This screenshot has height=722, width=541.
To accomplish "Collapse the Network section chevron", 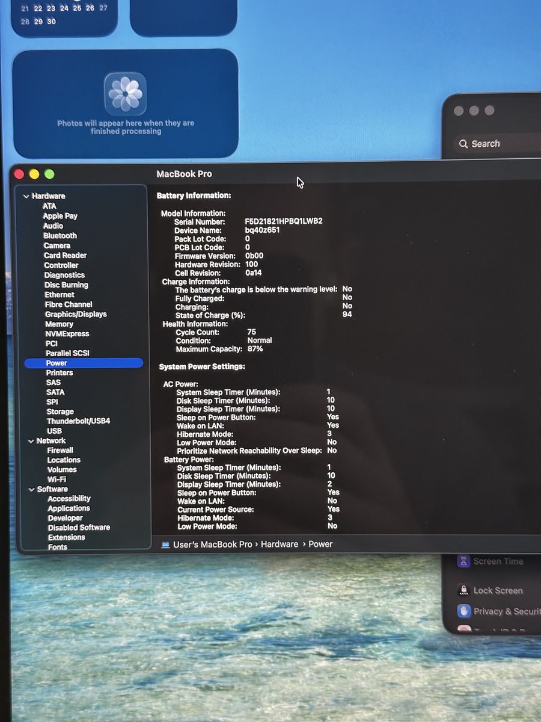I will [31, 441].
